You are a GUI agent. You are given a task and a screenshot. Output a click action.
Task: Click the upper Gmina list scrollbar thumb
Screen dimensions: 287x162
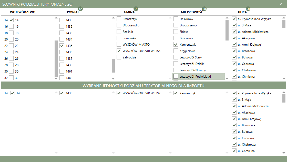click(113, 66)
